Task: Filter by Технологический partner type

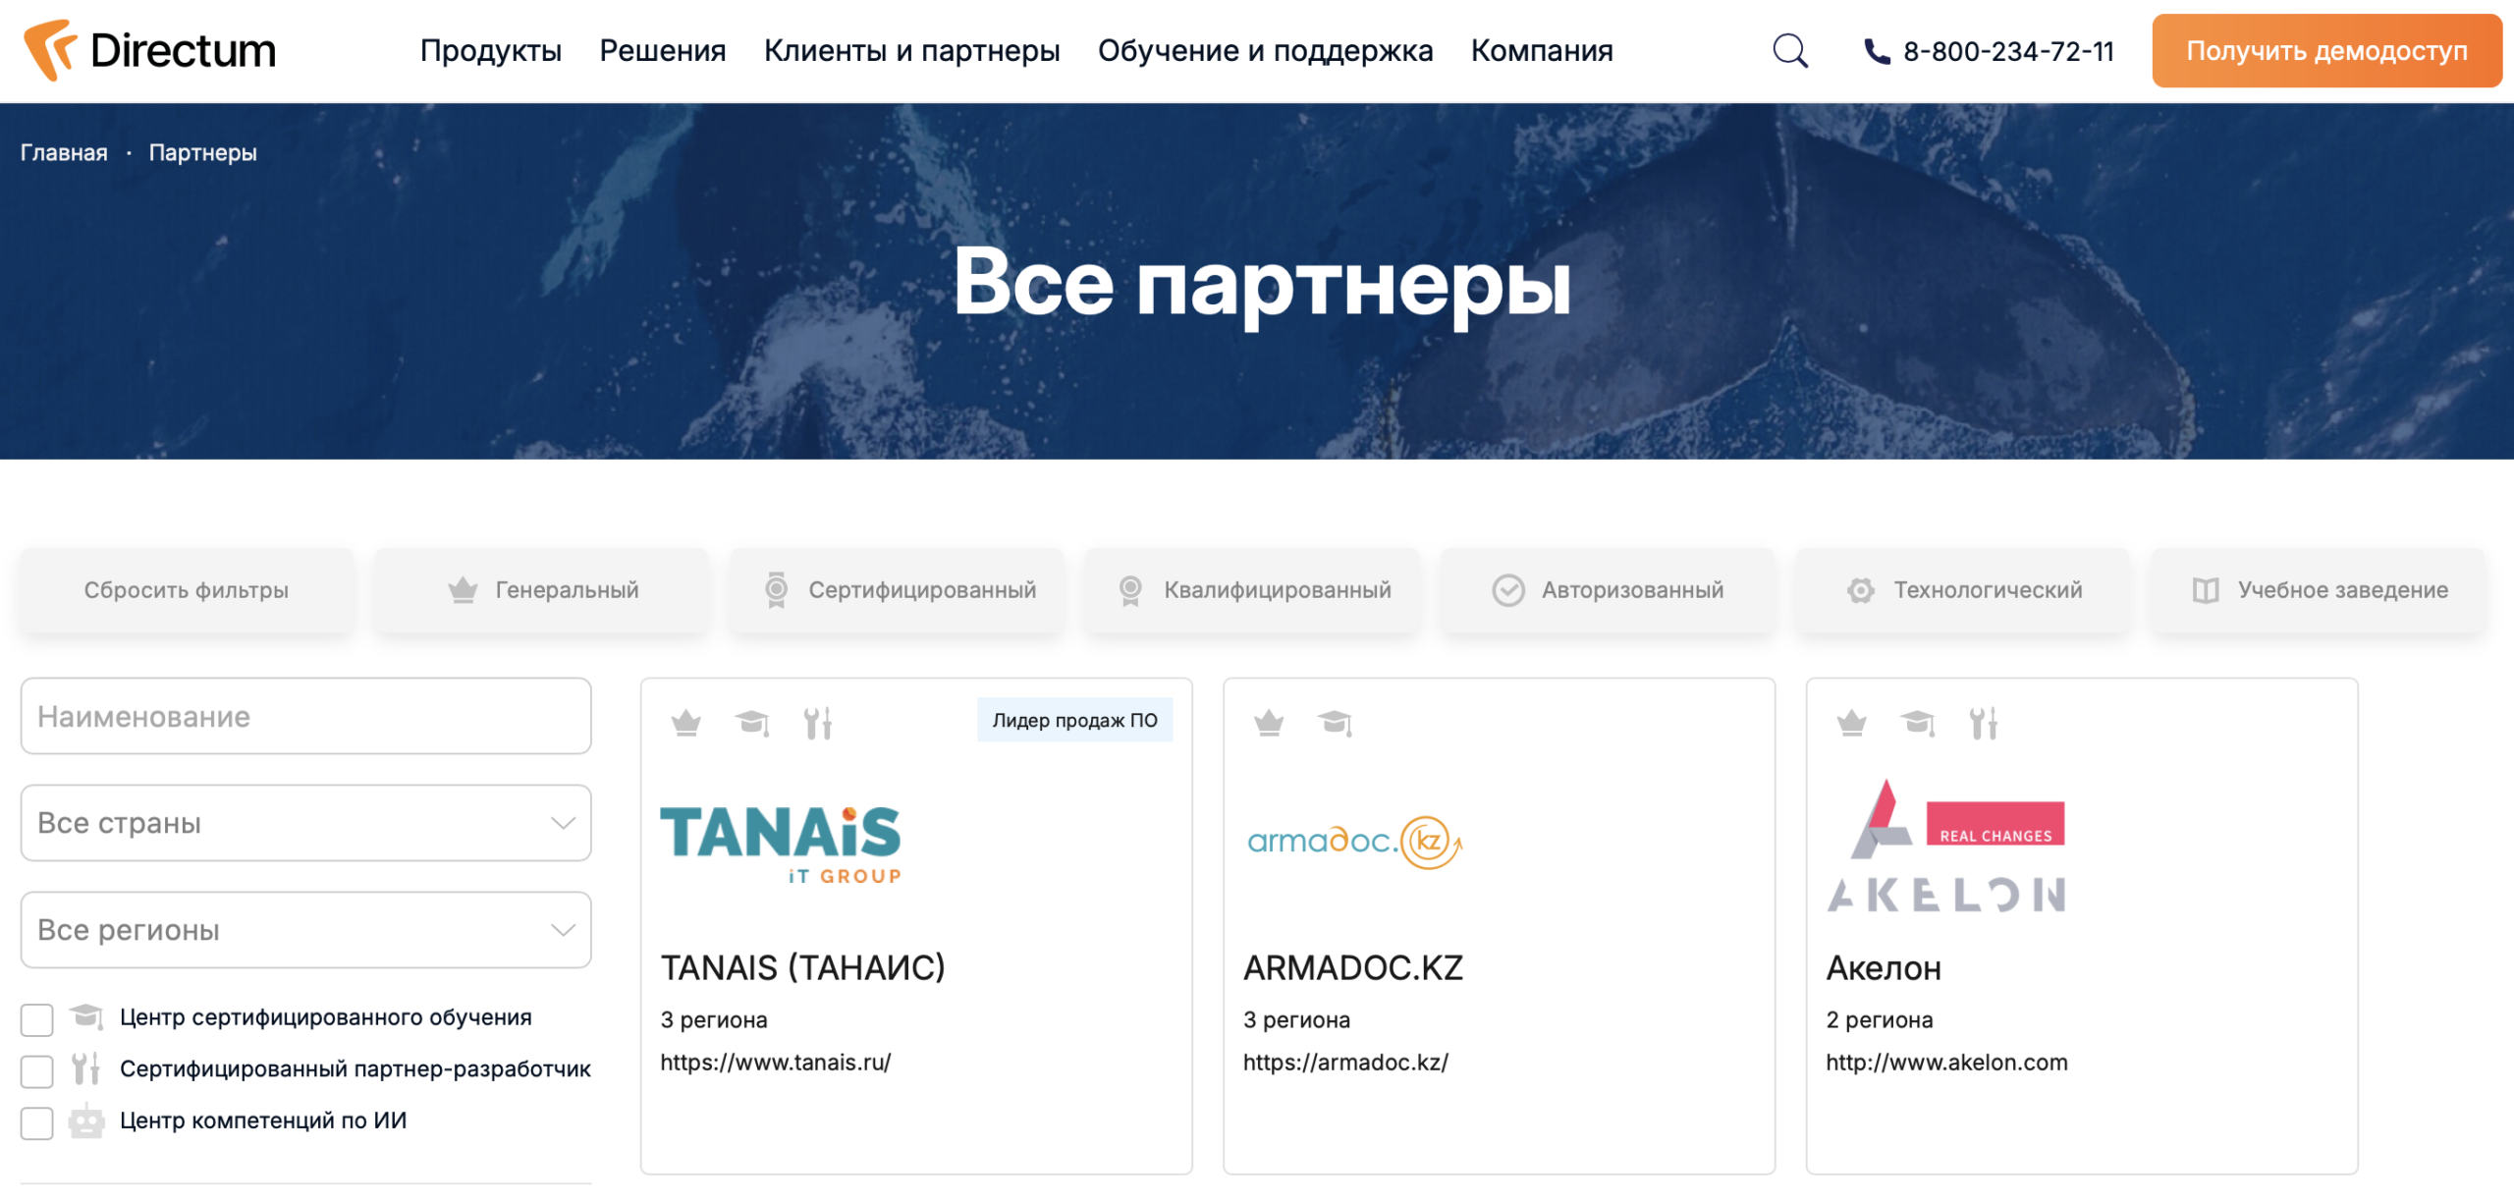Action: click(x=1964, y=590)
